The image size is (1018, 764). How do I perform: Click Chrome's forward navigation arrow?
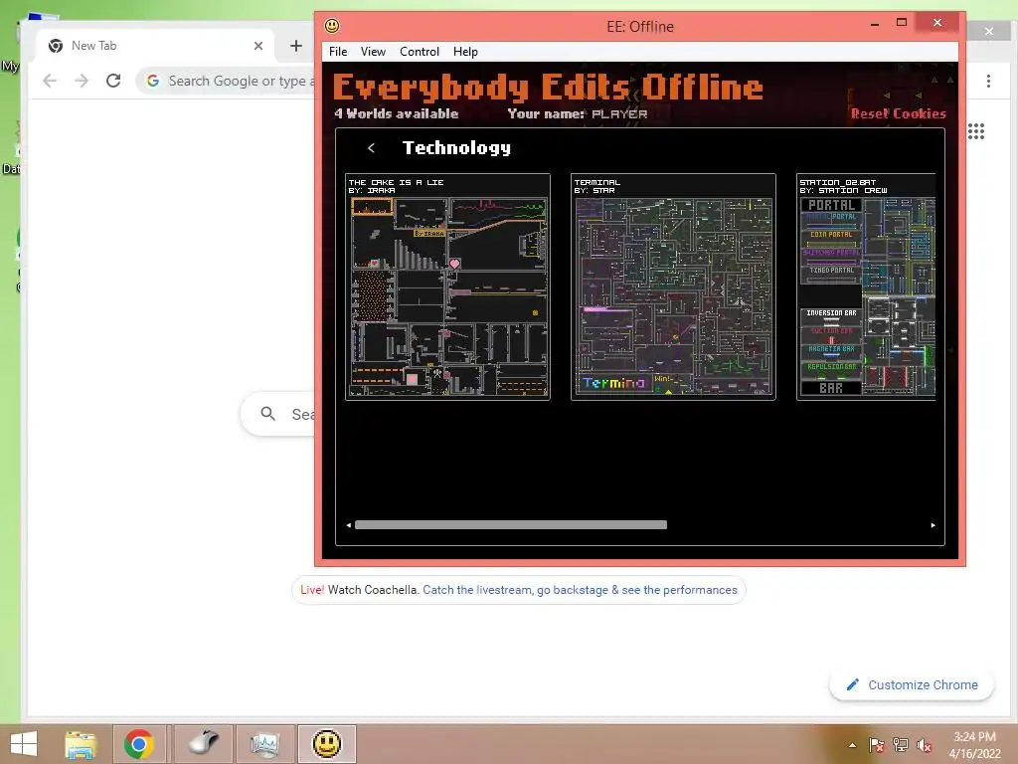(82, 81)
